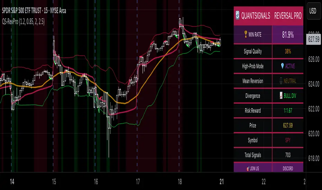The width and height of the screenshot is (322, 190).
Task: Click the Mean Reversion label
Action: click(x=253, y=81)
